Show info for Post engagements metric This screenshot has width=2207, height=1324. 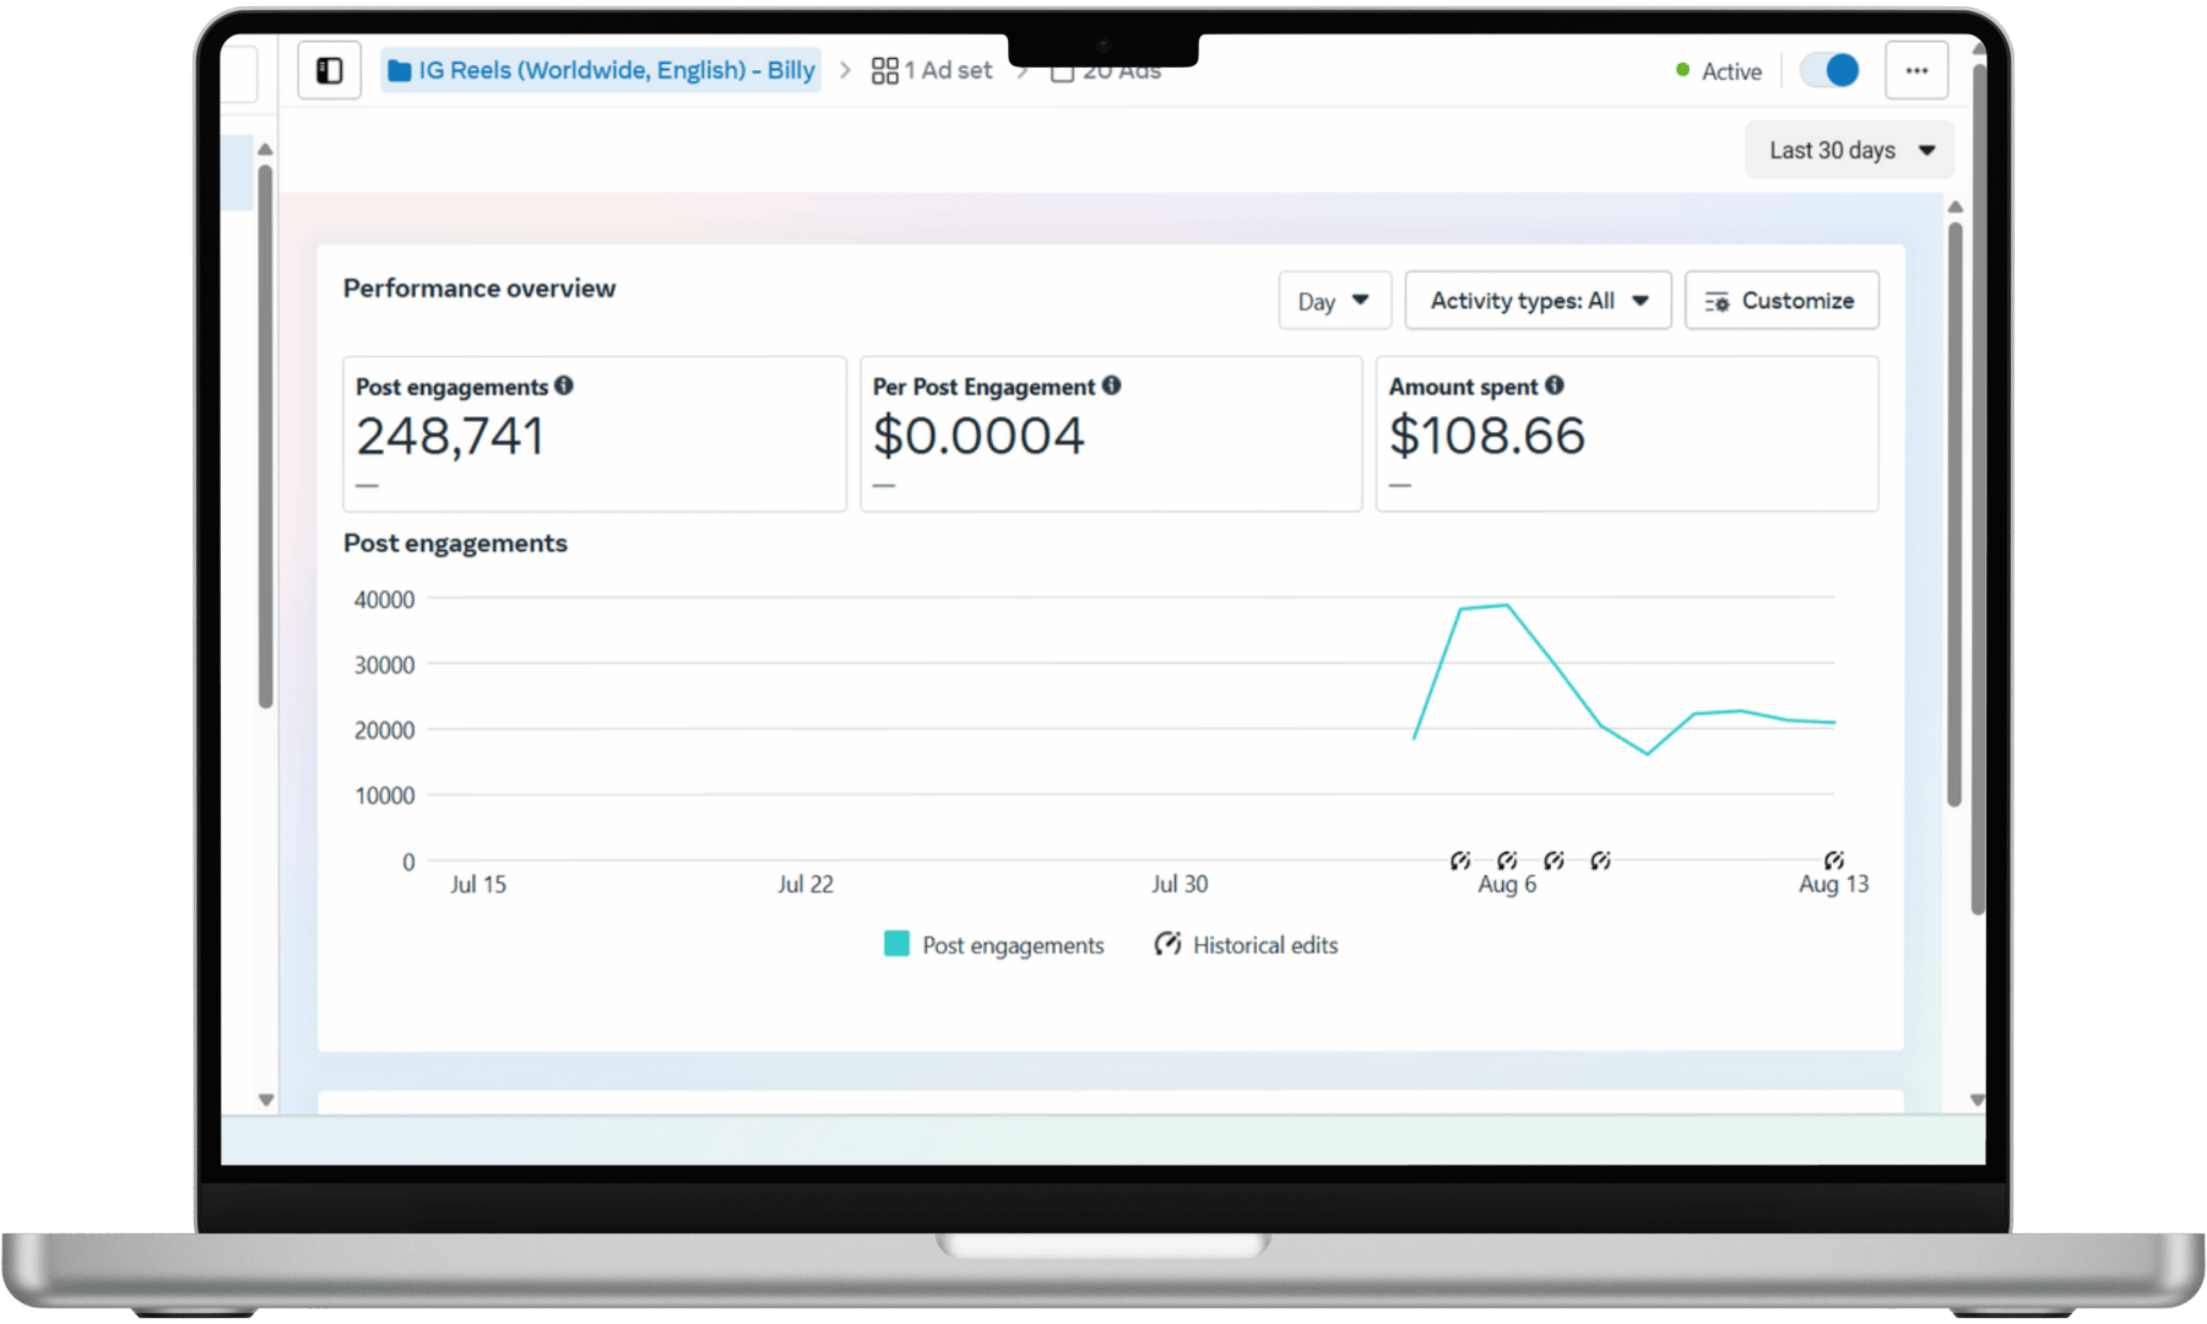click(564, 385)
